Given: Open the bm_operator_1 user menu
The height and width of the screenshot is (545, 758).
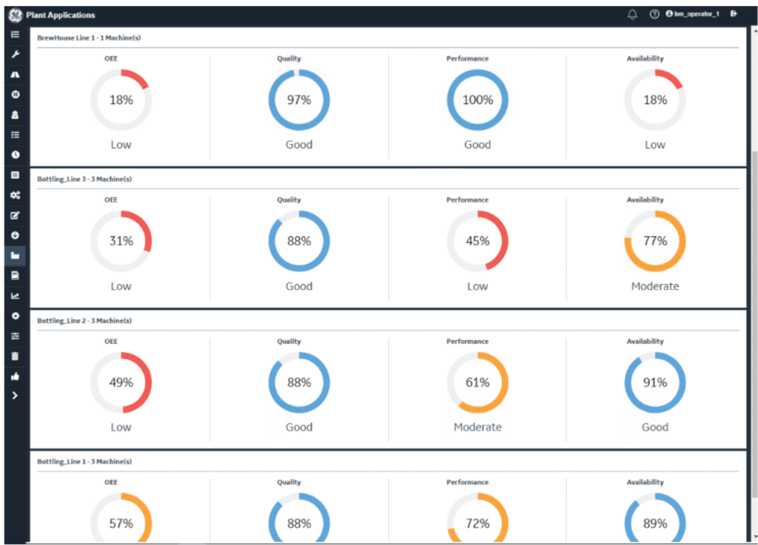Looking at the screenshot, I should (692, 14).
